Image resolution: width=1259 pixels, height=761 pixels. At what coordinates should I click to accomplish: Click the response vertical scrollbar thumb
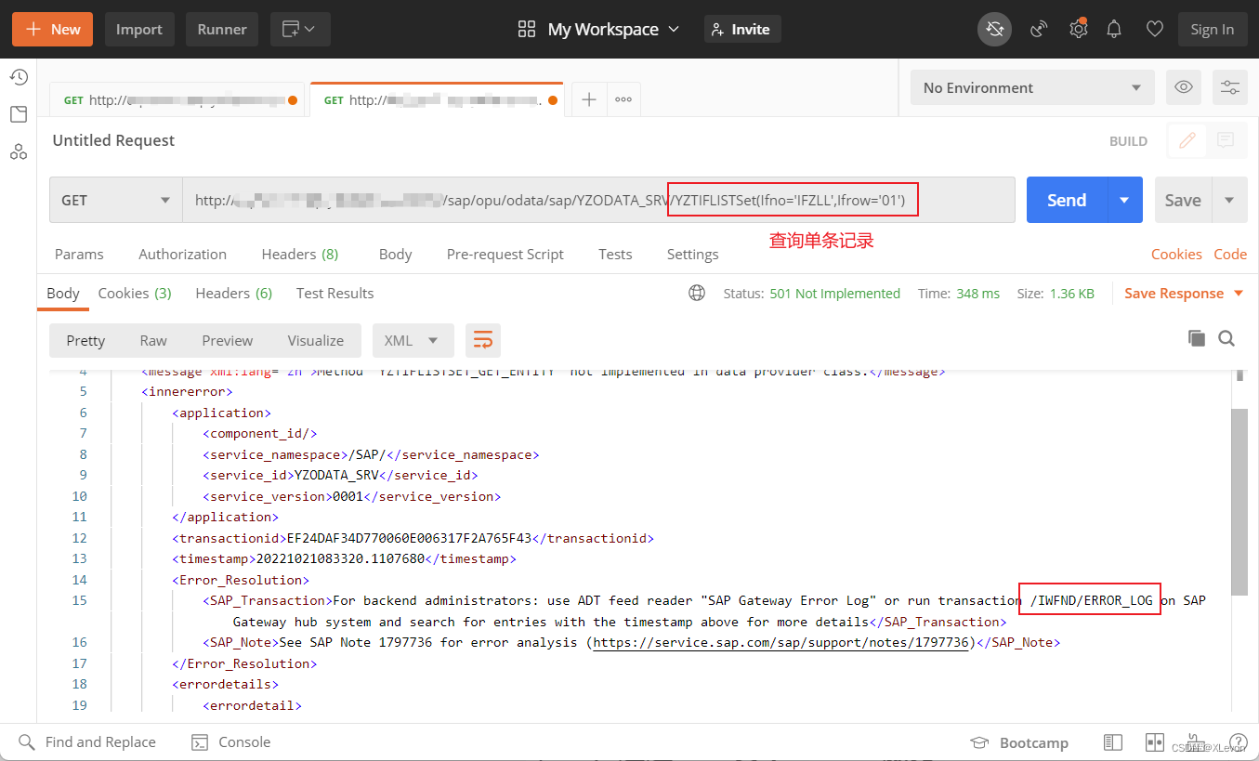[x=1239, y=502]
